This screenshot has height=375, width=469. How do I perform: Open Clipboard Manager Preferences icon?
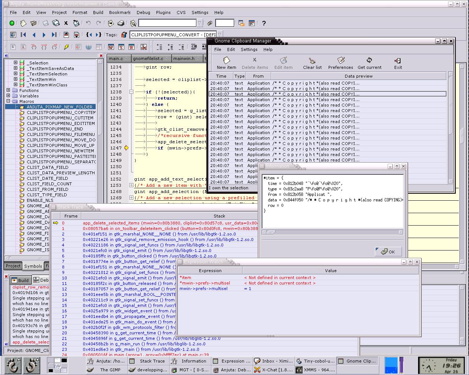pyautogui.click(x=340, y=62)
